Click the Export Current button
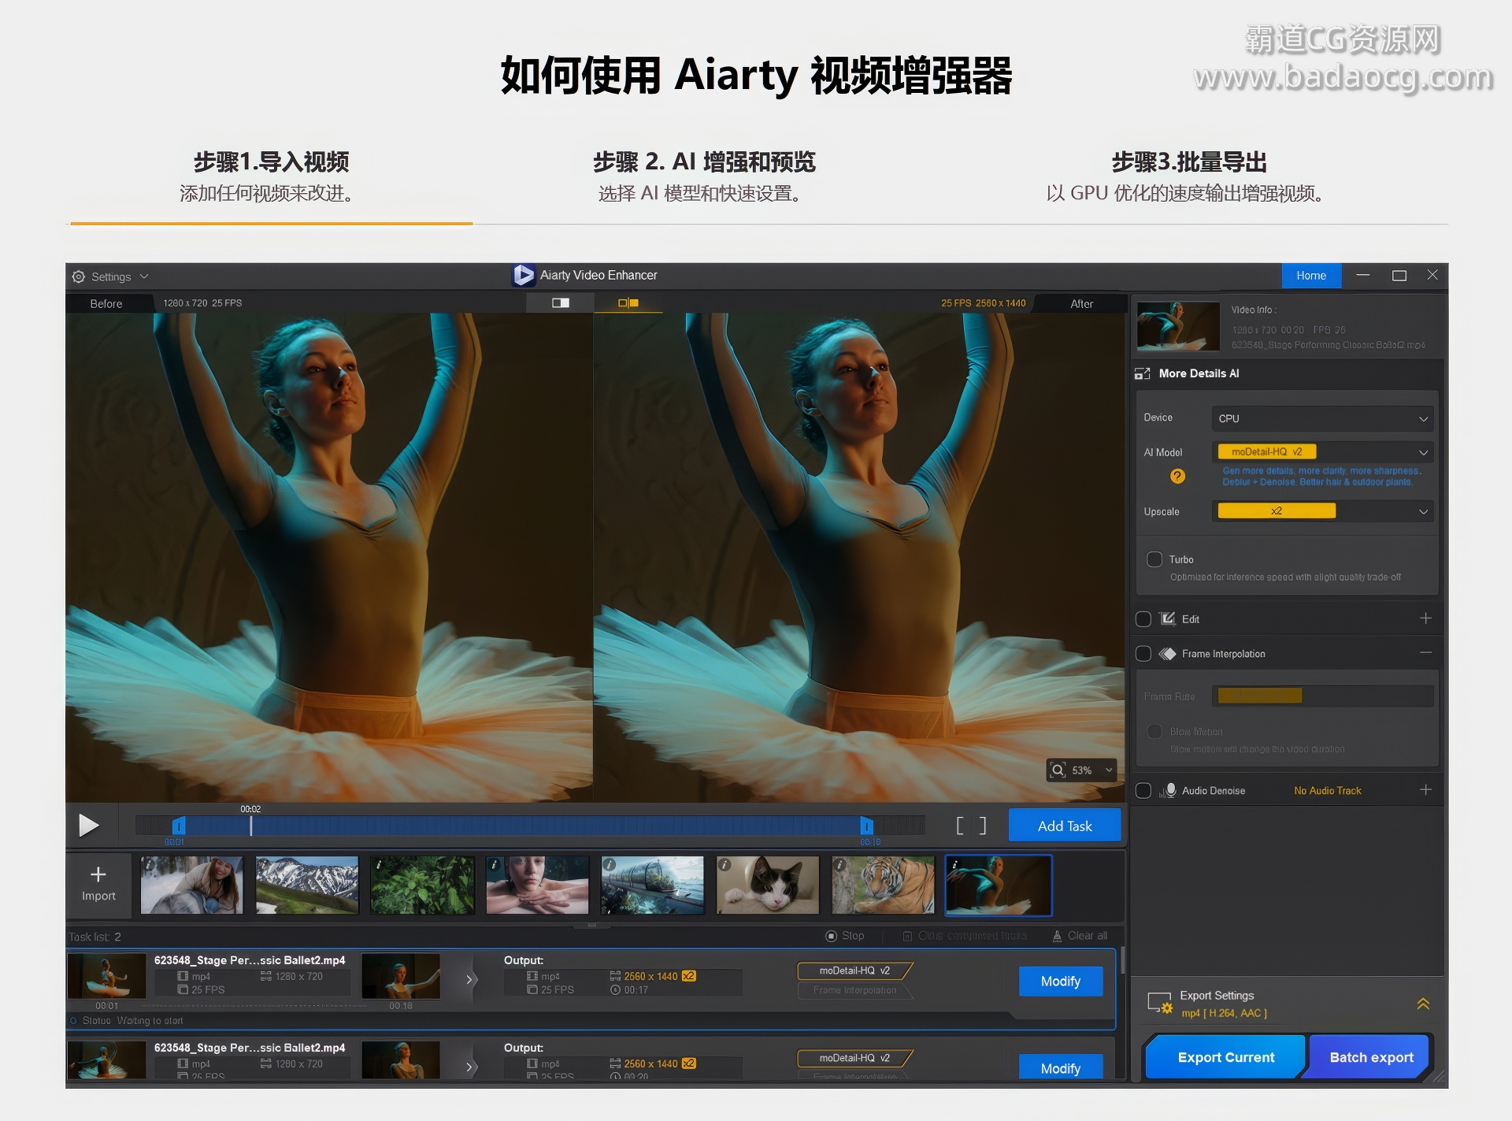The image size is (1512, 1121). pyautogui.click(x=1225, y=1057)
